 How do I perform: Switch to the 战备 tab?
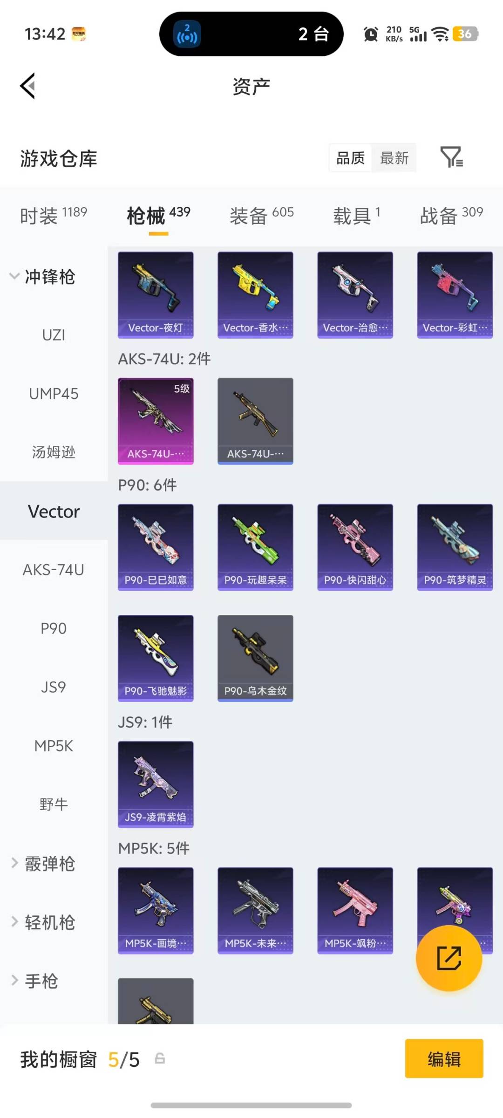451,215
